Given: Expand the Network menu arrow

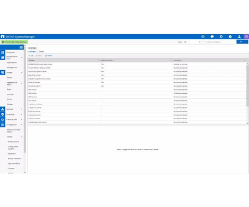Looking at the screenshot, I should (x=22, y=109).
